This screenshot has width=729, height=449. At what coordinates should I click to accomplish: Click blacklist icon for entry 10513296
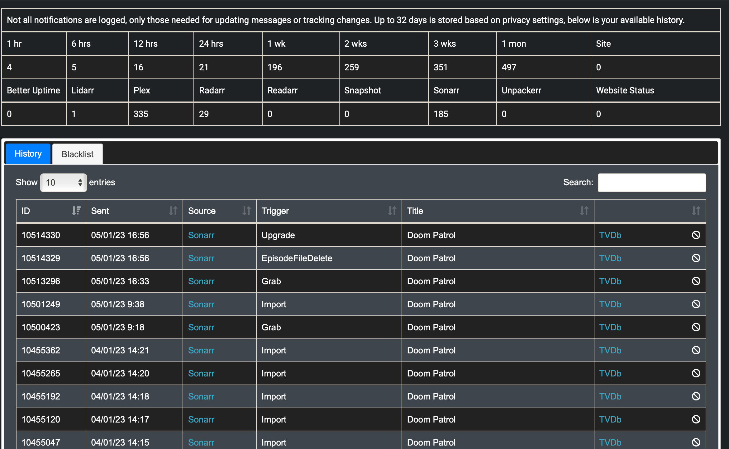pos(696,281)
